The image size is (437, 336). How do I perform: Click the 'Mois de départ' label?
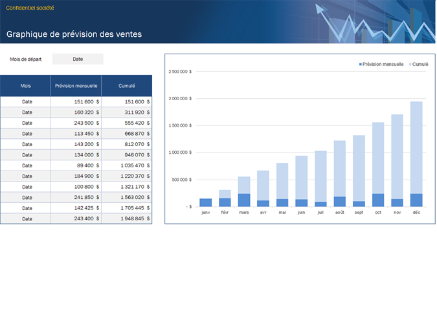[x=26, y=59]
